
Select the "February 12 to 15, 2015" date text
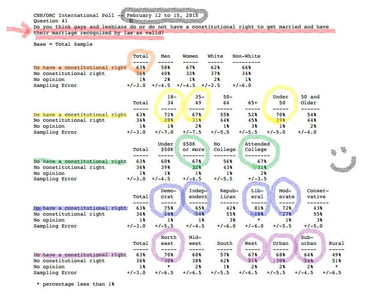(162, 15)
